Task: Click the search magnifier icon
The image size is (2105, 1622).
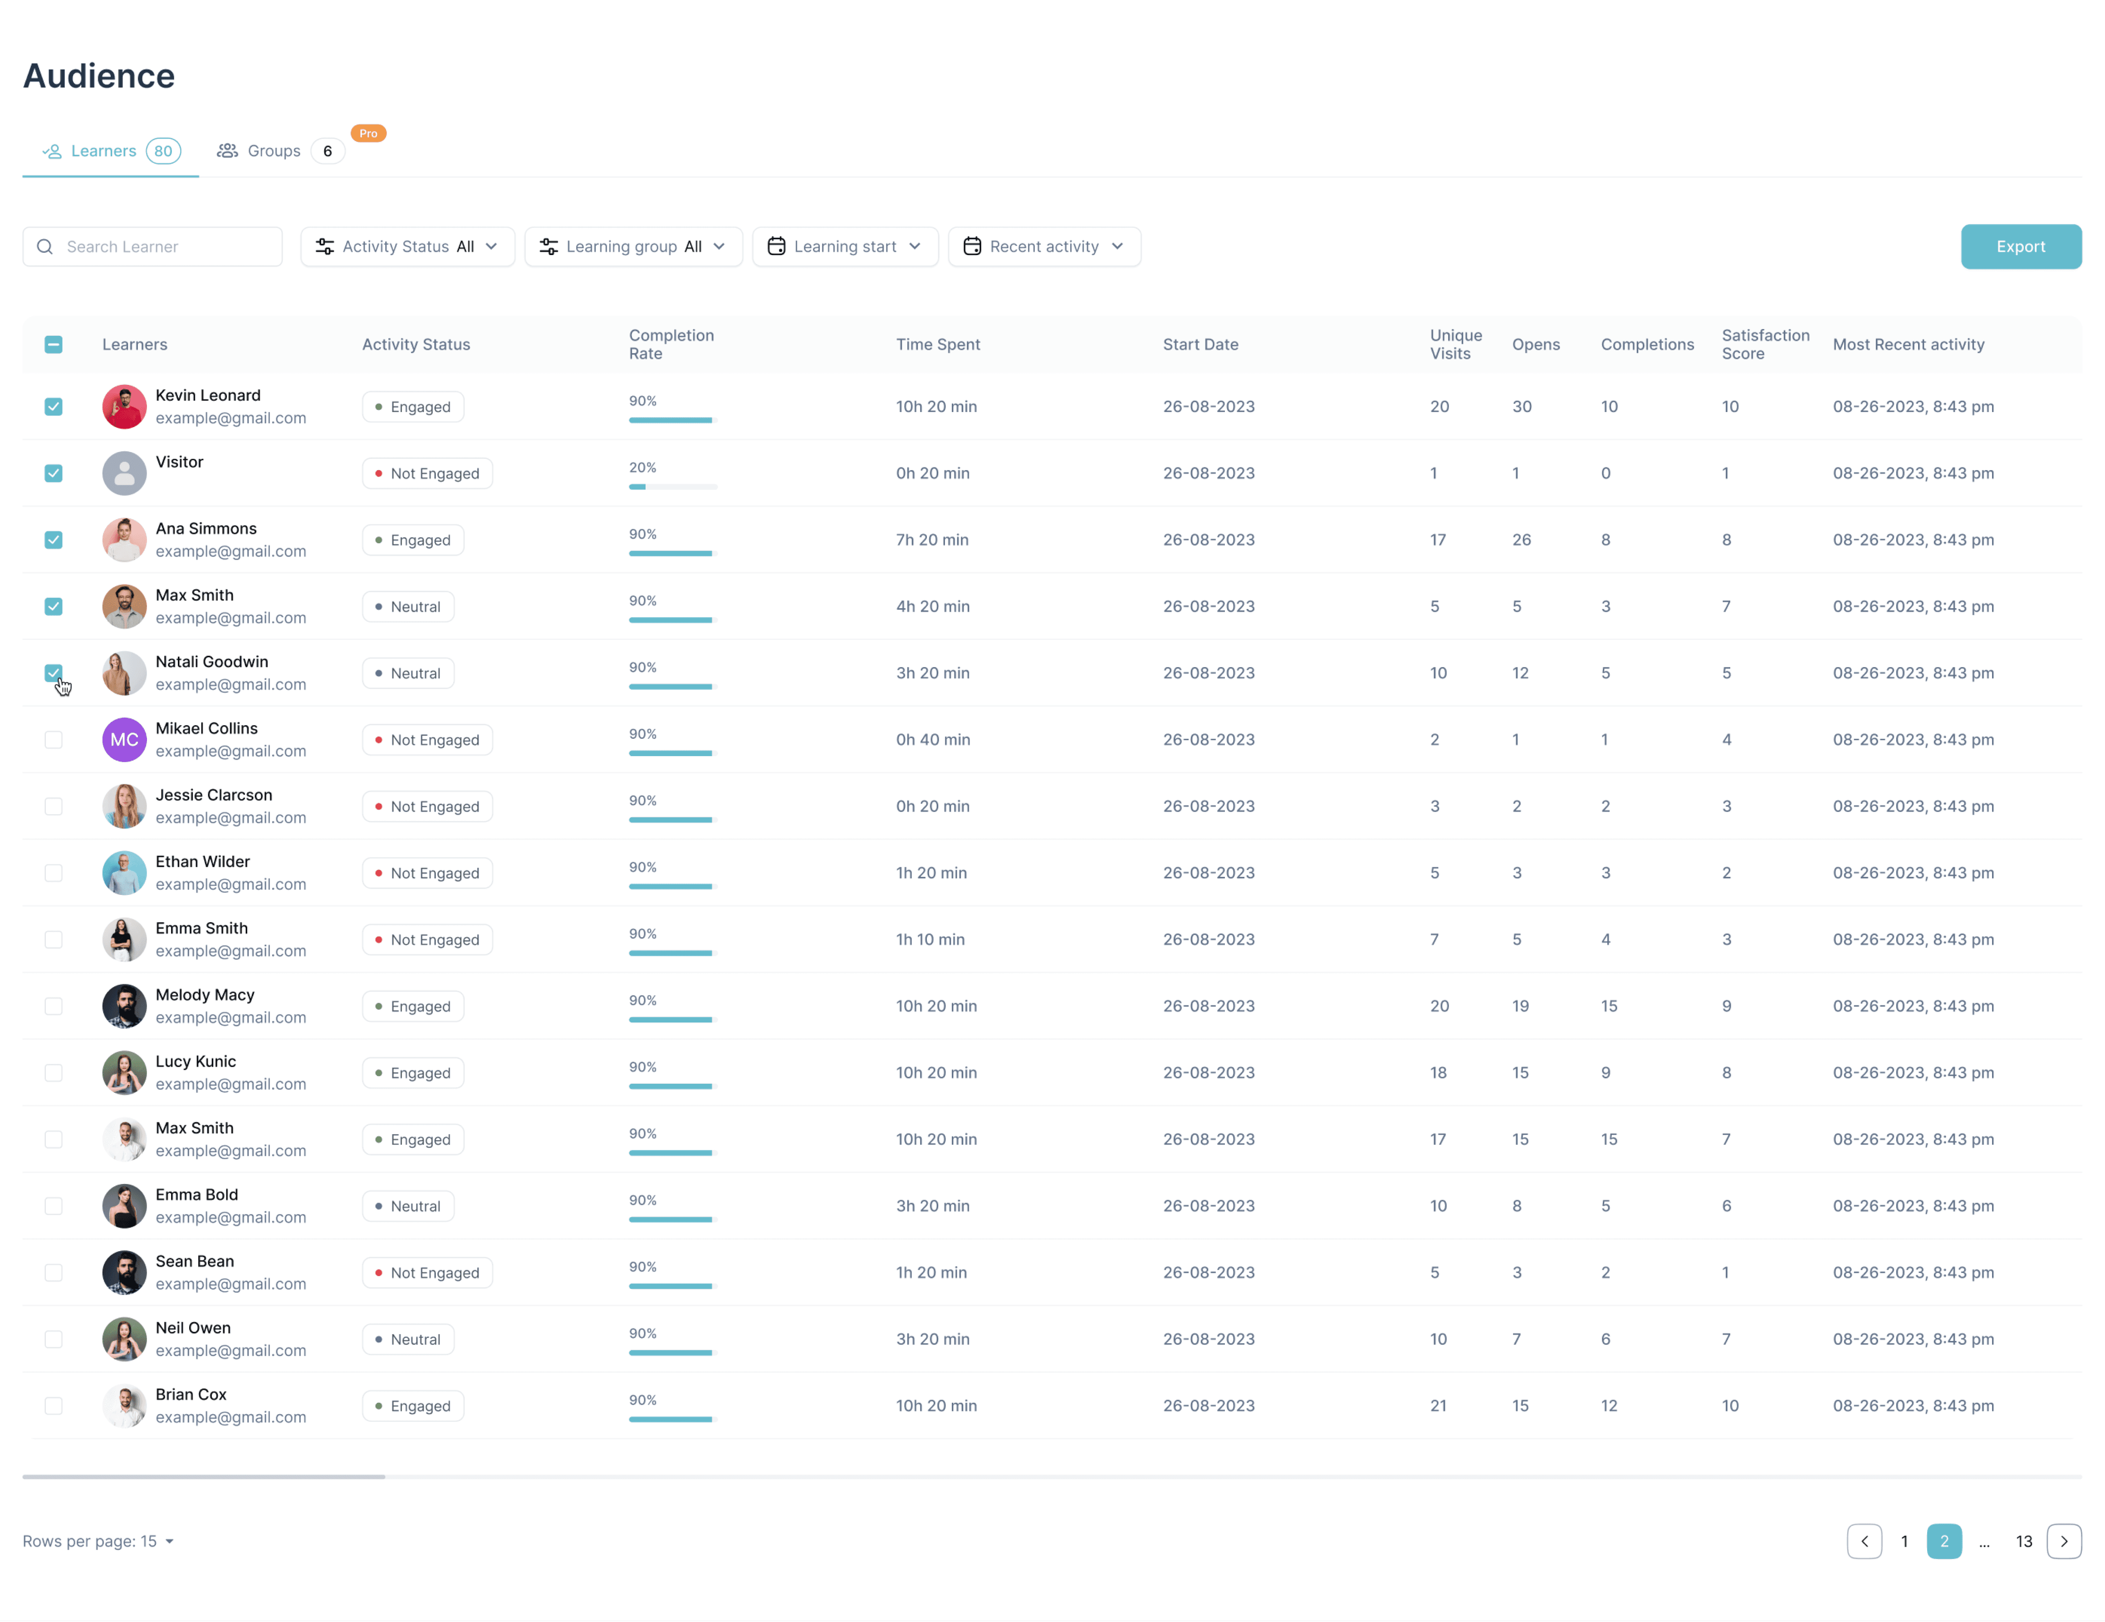Action: pos(44,247)
